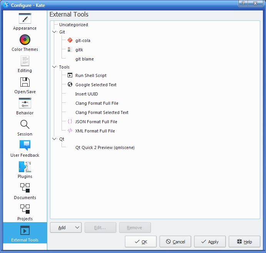Screen dimensions: 266x253
Task: Select Clang Format Selected Text
Action: point(102,112)
